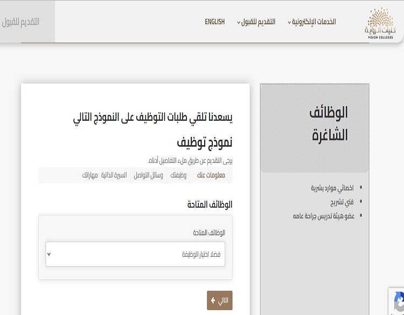Show the مهاراتك tab
The width and height of the screenshot is (404, 315).
(x=89, y=175)
